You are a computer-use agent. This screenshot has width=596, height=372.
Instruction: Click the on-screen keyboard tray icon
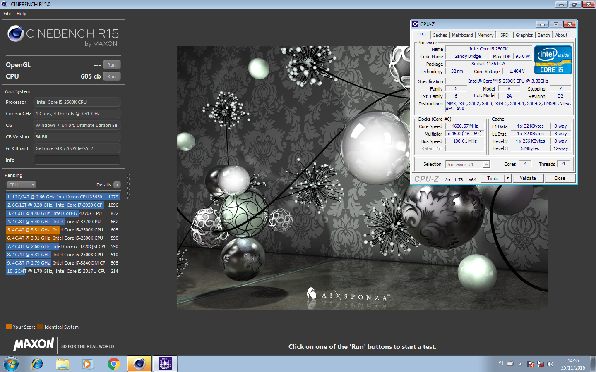[510, 364]
